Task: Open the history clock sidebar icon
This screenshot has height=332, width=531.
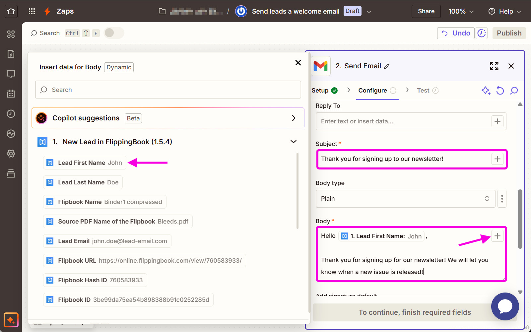Action: 11,114
